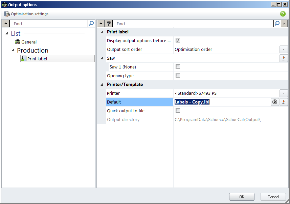Enable Quick output to file checkbox
This screenshot has height=204, width=290.
pyautogui.click(x=178, y=111)
